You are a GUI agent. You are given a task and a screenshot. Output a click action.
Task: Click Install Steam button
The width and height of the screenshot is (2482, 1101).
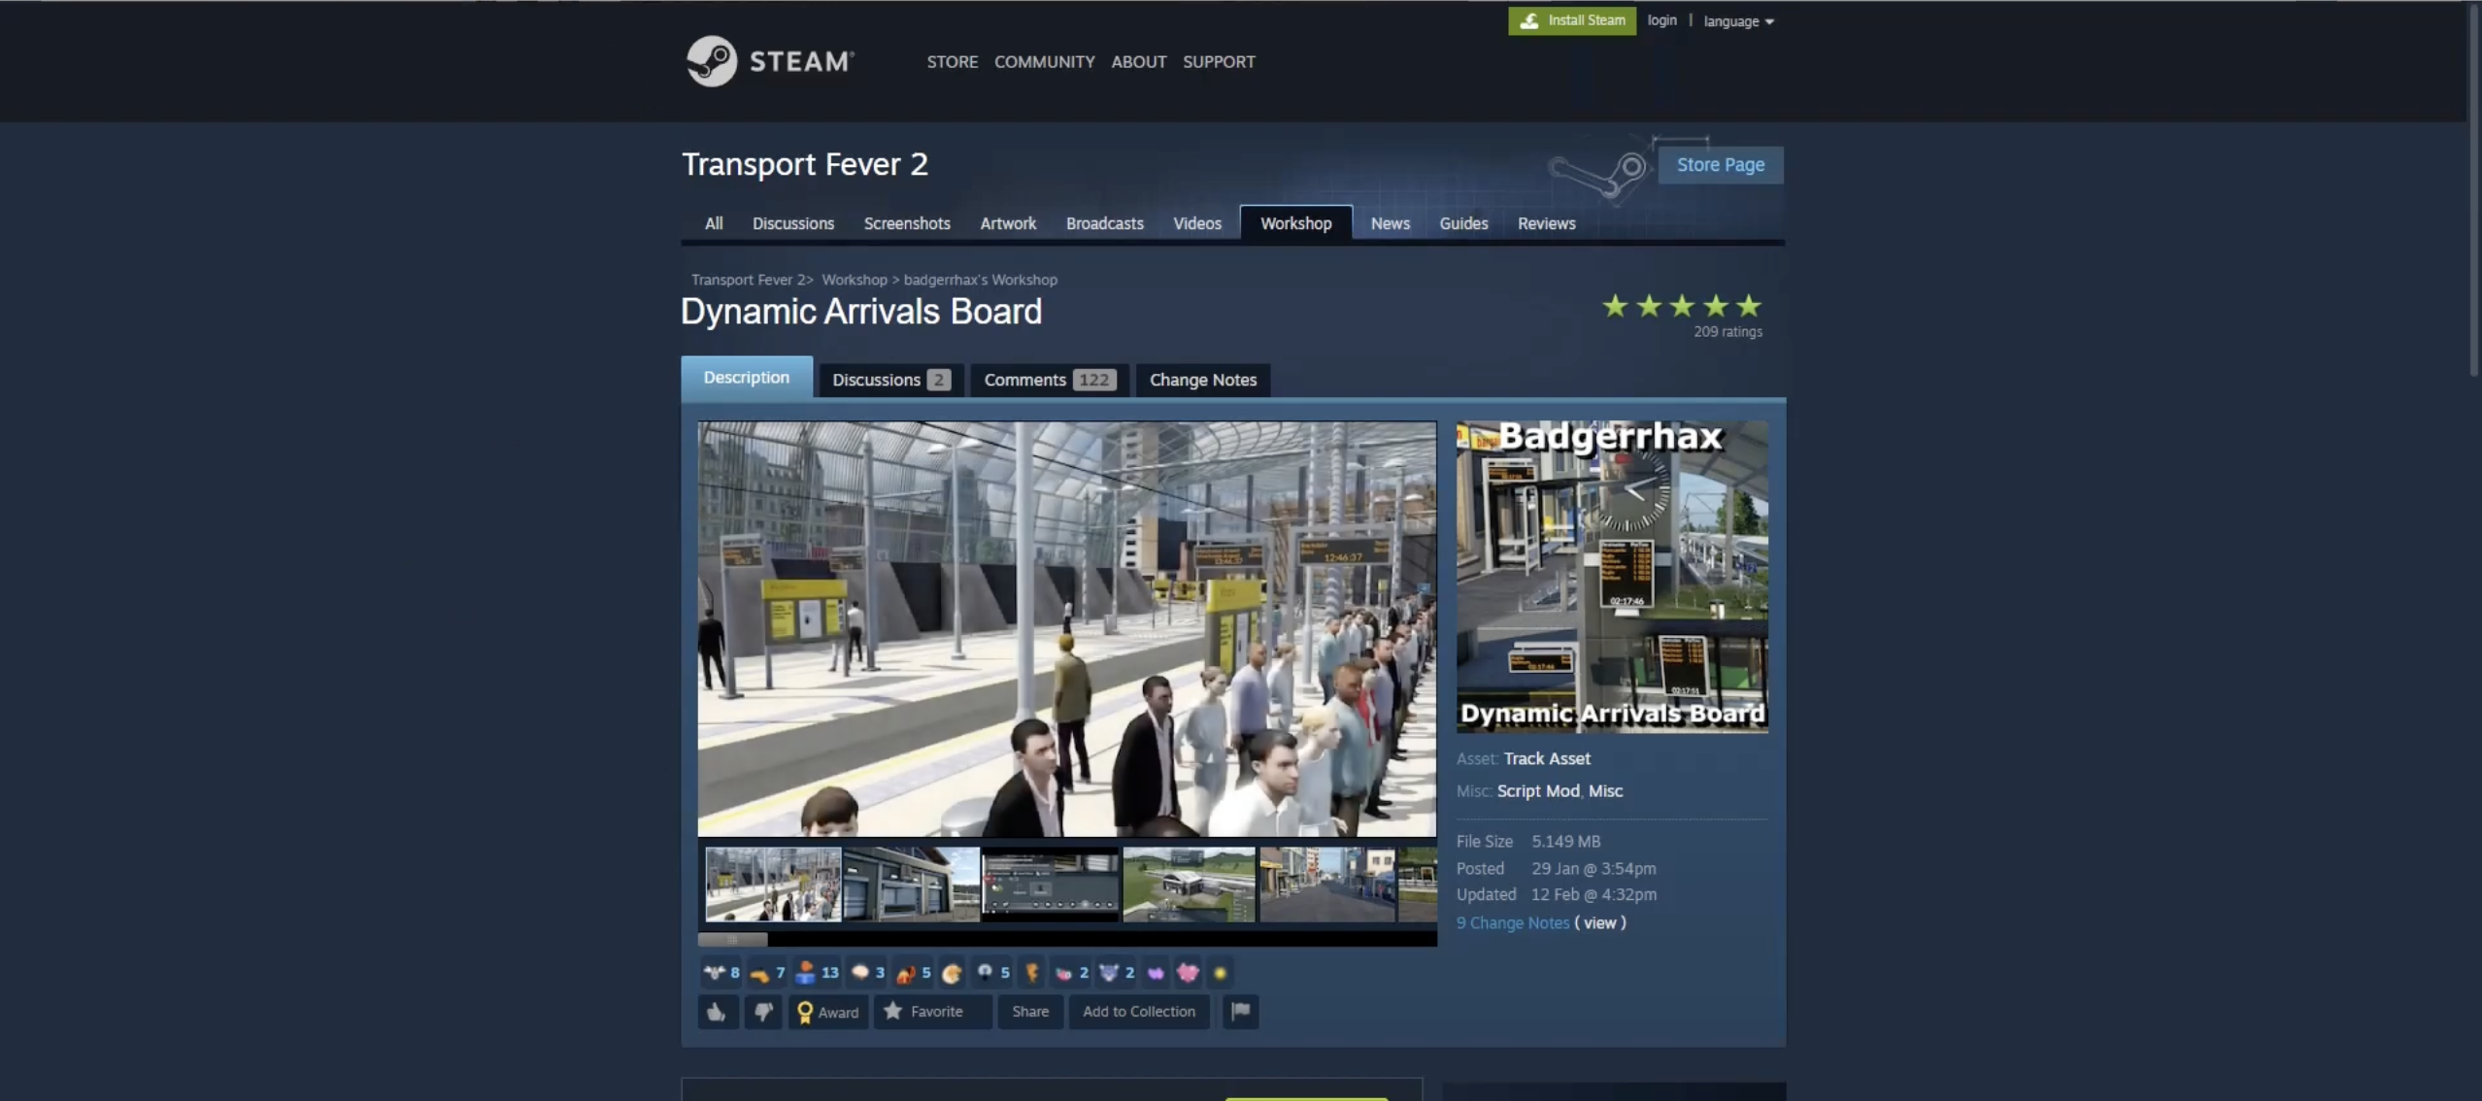tap(1571, 20)
